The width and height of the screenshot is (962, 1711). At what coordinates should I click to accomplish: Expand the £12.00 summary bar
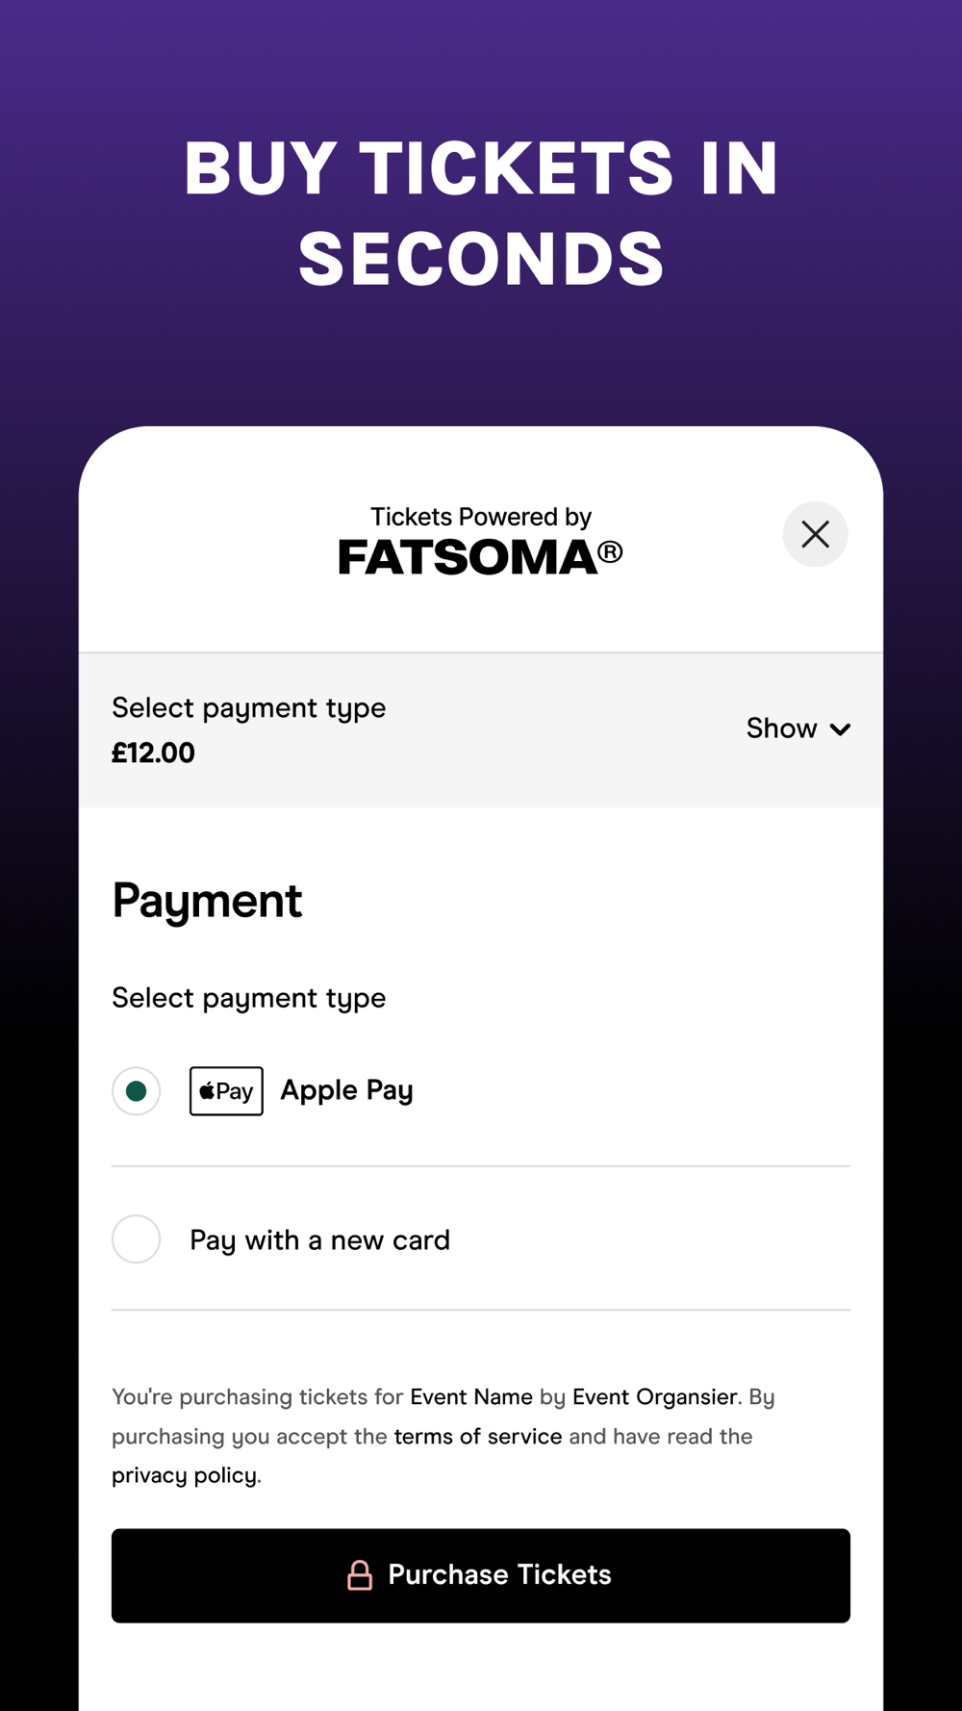[481, 730]
